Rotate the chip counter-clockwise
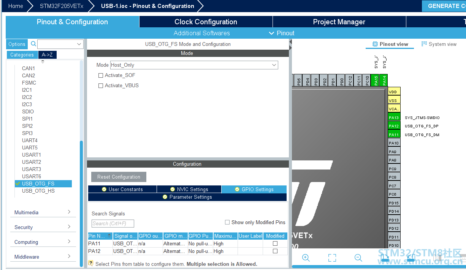The width and height of the screenshot is (466, 270). click(411, 258)
